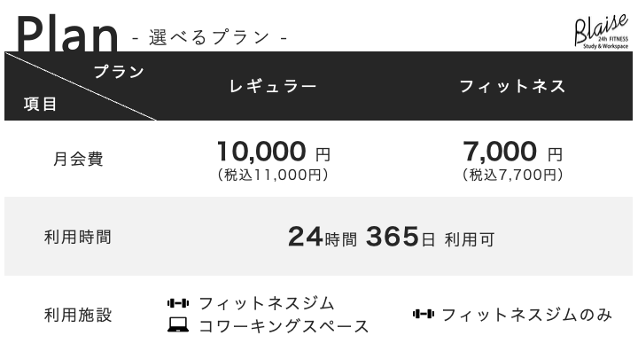Click the コワーキングスペース facility text
Viewport: 638px width, 359px height.
[284, 326]
